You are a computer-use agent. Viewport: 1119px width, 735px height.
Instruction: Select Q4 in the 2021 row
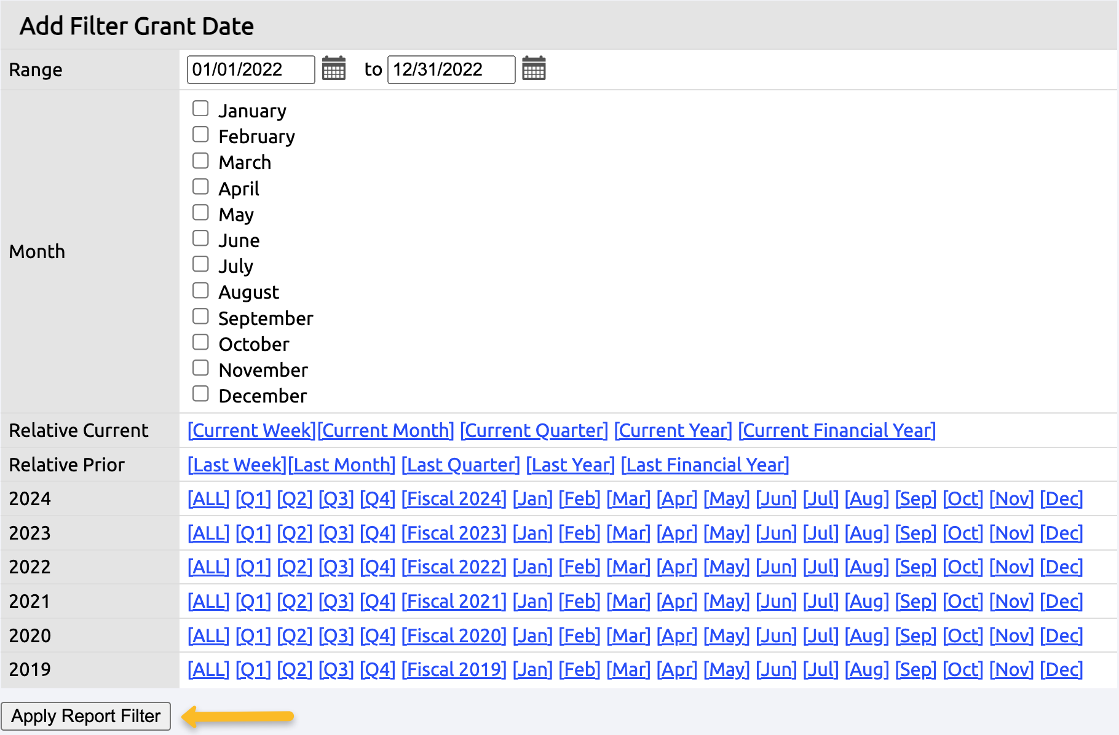378,601
